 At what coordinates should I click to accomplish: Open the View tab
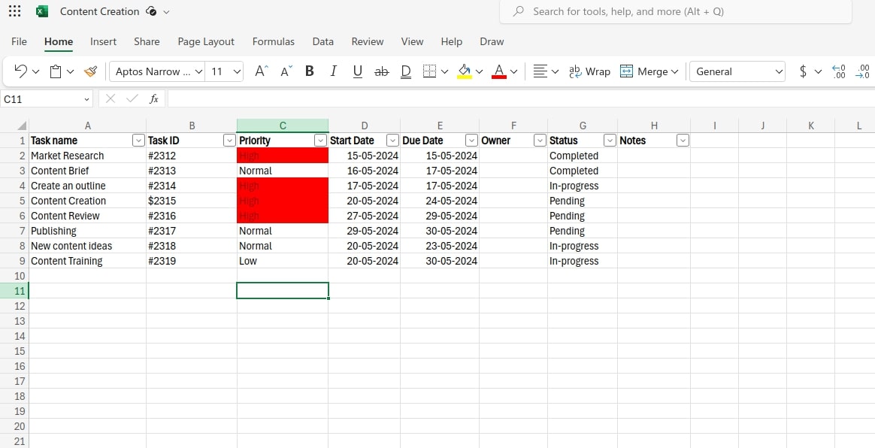click(413, 41)
